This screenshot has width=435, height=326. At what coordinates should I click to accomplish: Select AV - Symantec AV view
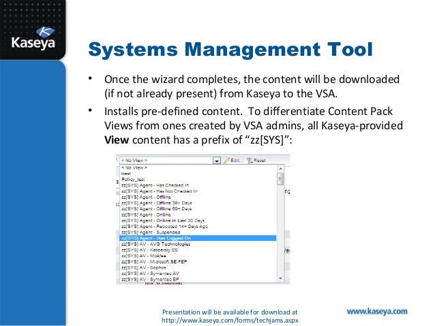click(198, 274)
